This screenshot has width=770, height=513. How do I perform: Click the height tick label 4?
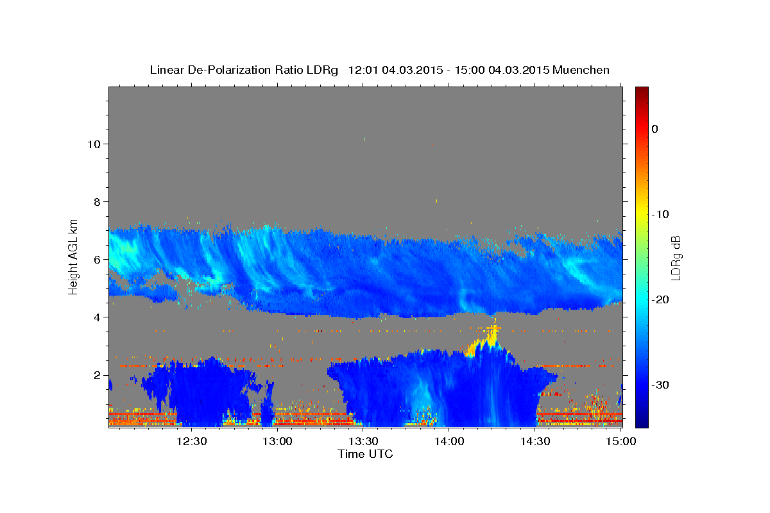tap(98, 317)
